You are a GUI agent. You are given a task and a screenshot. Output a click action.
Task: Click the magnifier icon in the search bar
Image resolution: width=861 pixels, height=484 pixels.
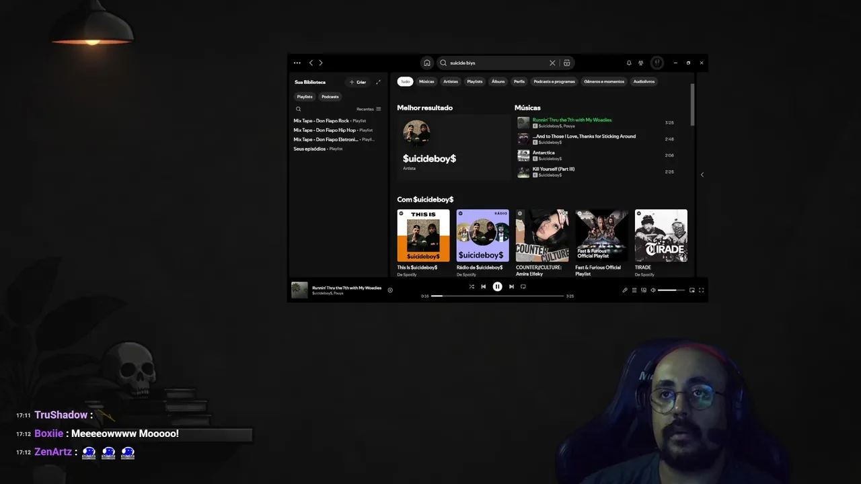point(443,63)
